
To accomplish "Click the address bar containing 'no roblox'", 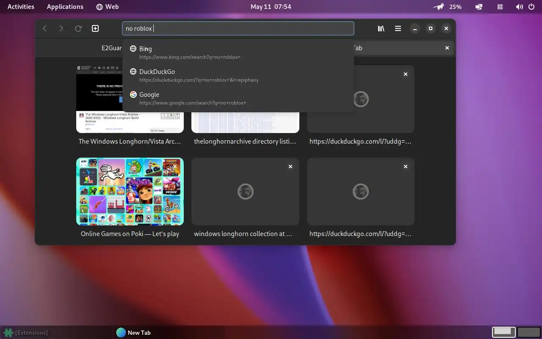I will (238, 28).
